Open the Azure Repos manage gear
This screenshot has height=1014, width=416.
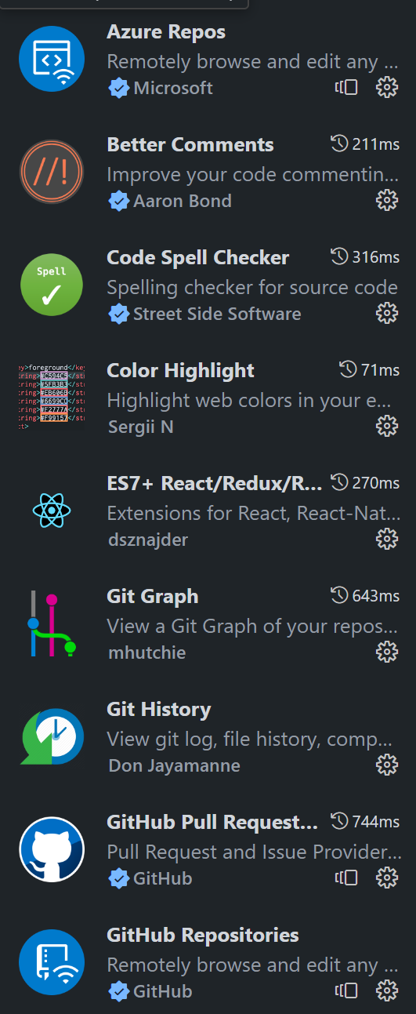(x=387, y=88)
